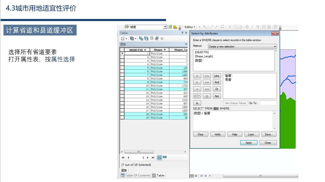Viewport: 325px width, 182px height.
Task: Toggle Show all records view
Action: [x=159, y=158]
